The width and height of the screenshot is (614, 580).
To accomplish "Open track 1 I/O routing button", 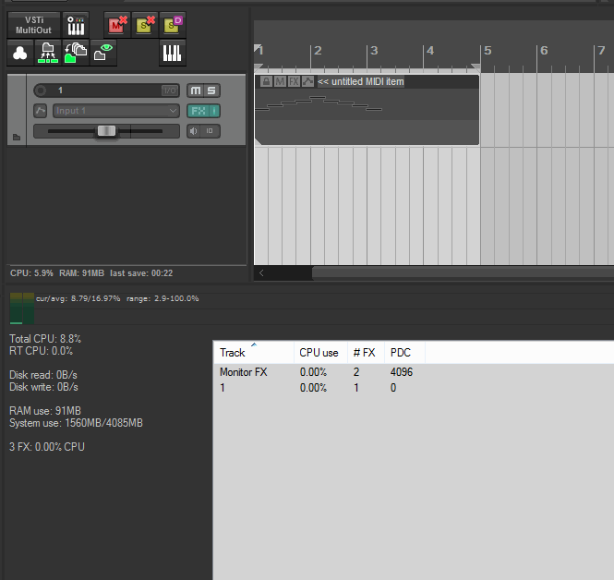I will [170, 91].
